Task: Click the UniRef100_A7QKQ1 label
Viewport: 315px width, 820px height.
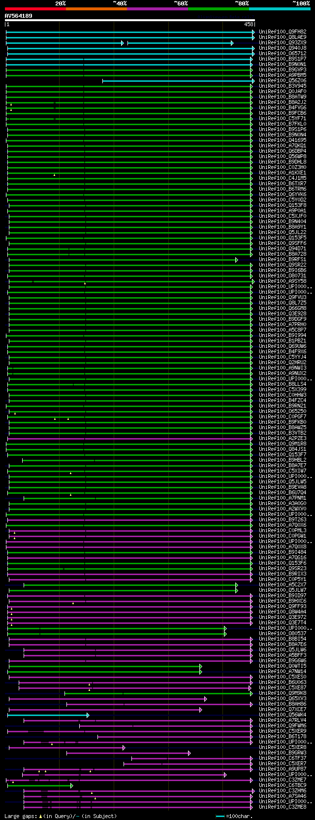Action: click(283, 146)
